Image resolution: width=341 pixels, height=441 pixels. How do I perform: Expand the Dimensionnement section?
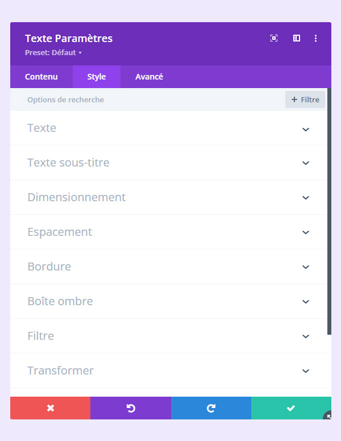coord(169,198)
